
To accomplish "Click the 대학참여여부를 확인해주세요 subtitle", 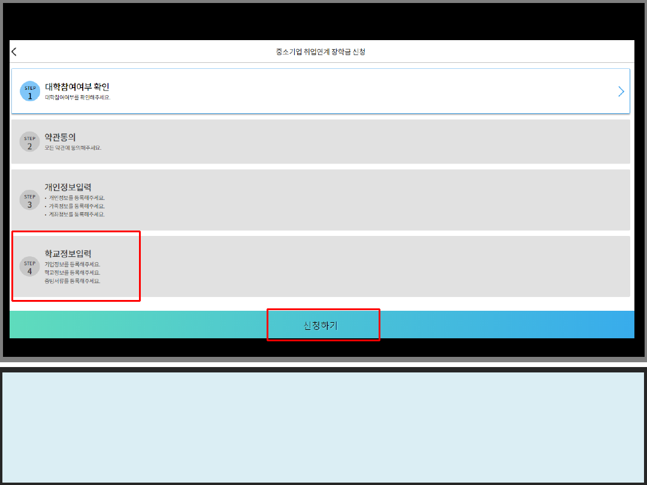I will (77, 97).
